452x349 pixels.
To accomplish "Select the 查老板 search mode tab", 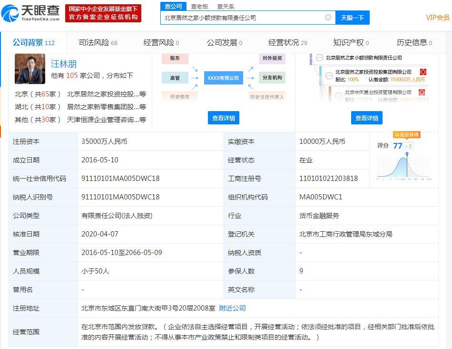I will coord(199,6).
